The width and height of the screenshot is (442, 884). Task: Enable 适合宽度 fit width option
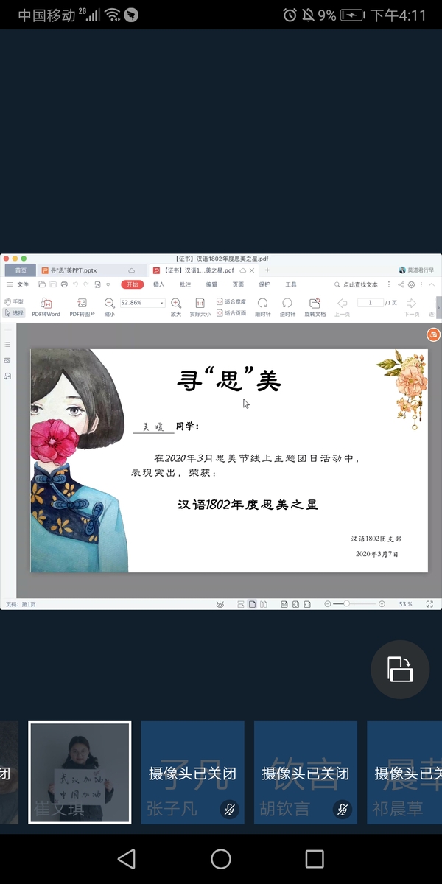(231, 301)
